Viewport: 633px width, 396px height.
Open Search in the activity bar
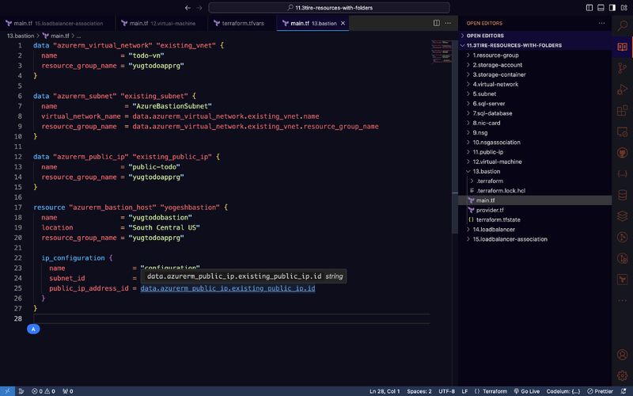tap(622, 25)
